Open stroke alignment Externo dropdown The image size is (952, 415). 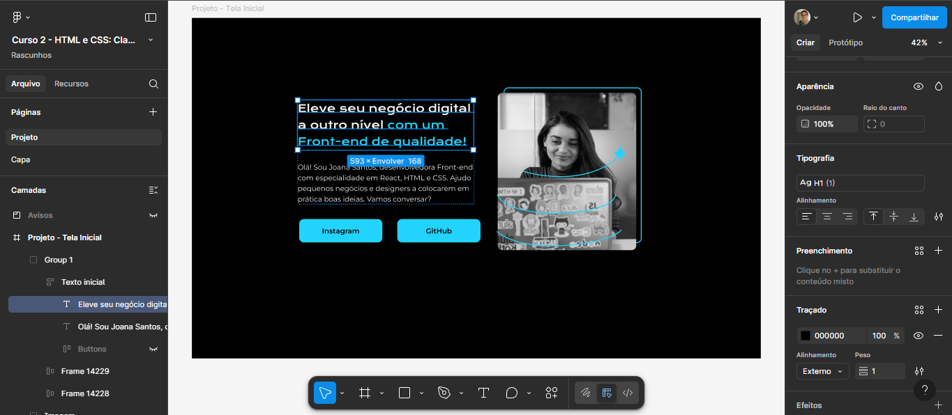[823, 371]
